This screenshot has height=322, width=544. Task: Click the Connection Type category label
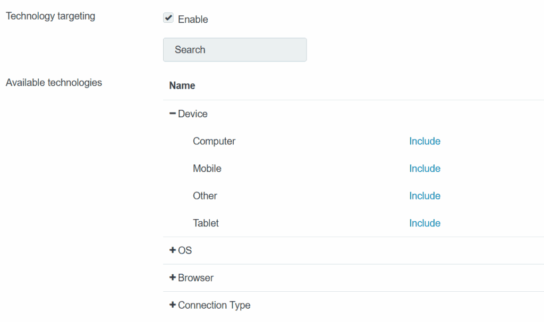pos(214,306)
